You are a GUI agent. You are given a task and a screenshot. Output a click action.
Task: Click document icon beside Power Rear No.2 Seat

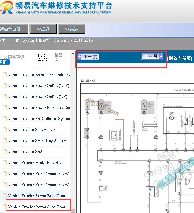(5, 108)
